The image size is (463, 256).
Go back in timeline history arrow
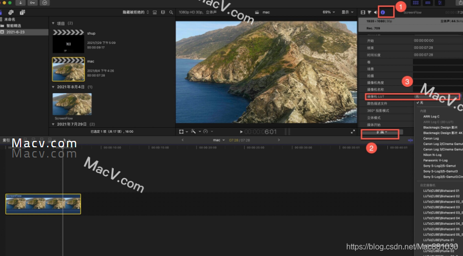tap(183, 140)
